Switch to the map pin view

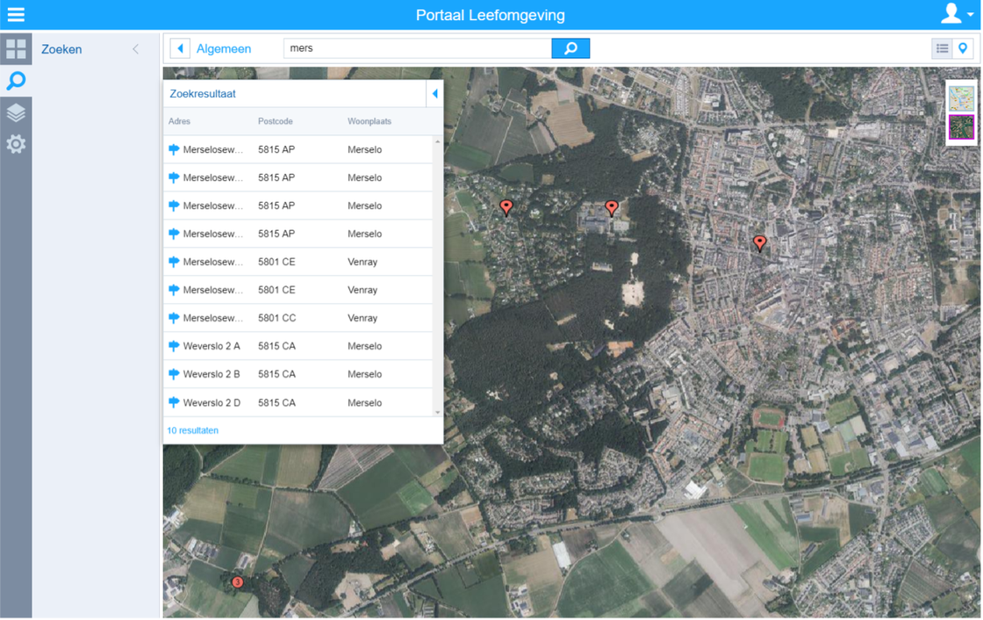pyautogui.click(x=963, y=48)
